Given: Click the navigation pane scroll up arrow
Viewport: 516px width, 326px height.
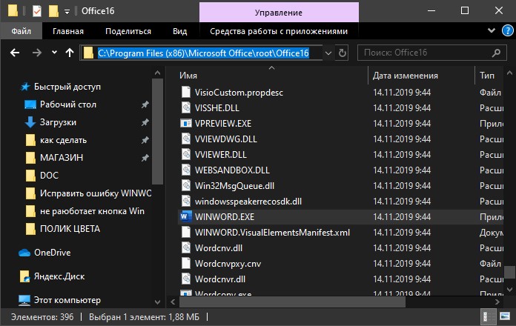Looking at the screenshot, I should 158,73.
